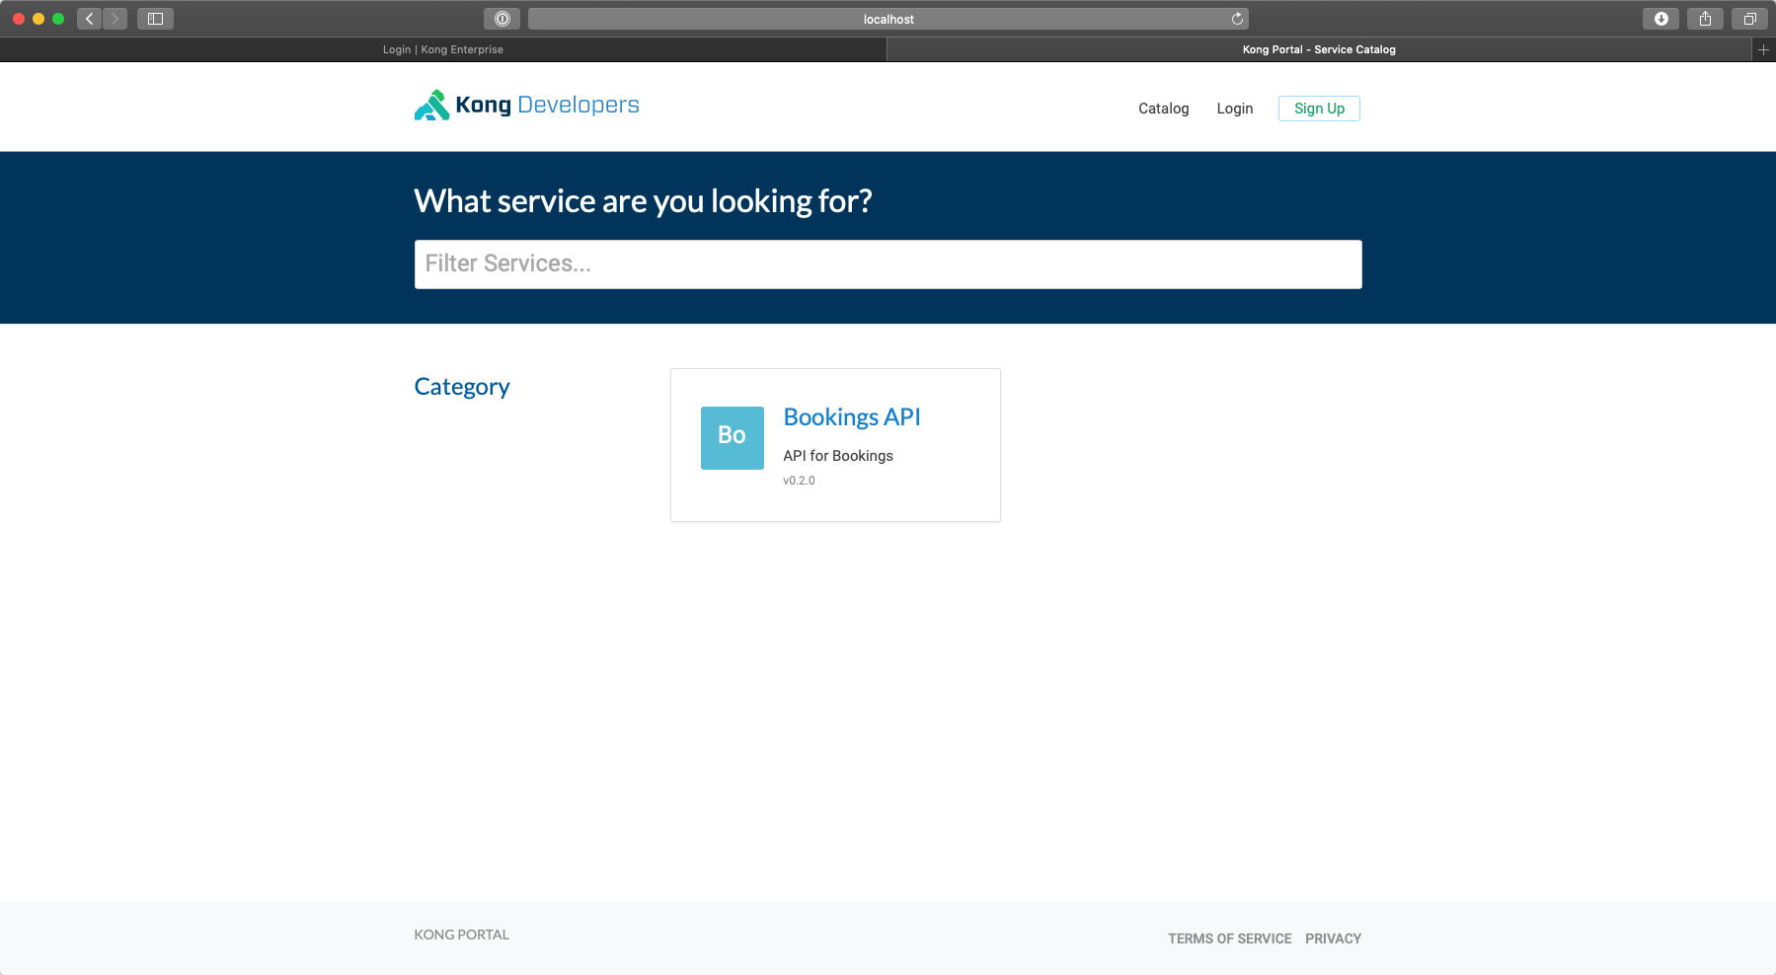Click the Kong Developers logo

526,106
